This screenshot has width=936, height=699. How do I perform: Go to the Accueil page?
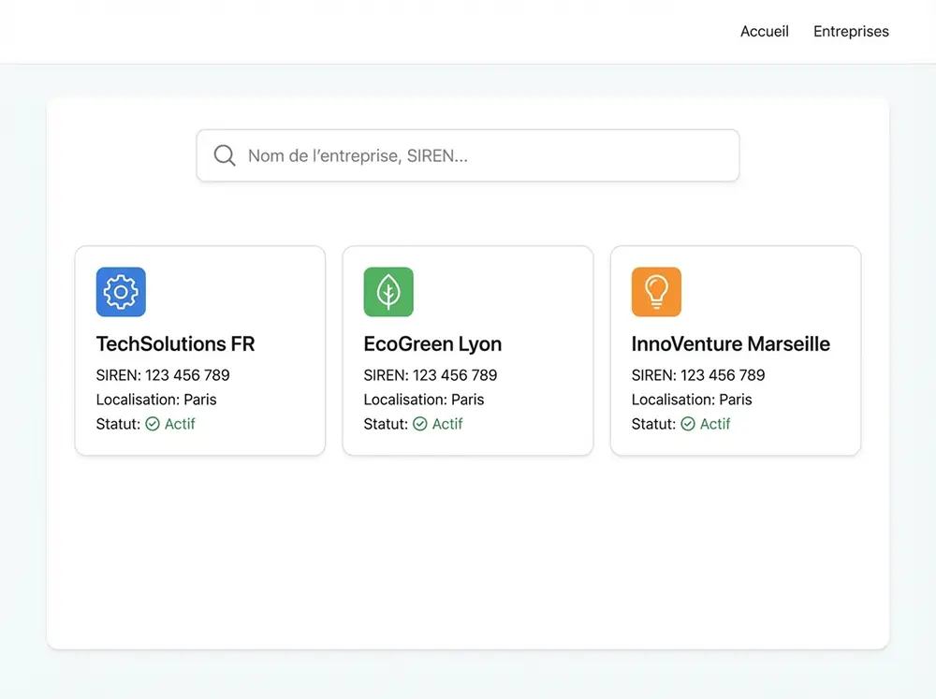pos(764,32)
